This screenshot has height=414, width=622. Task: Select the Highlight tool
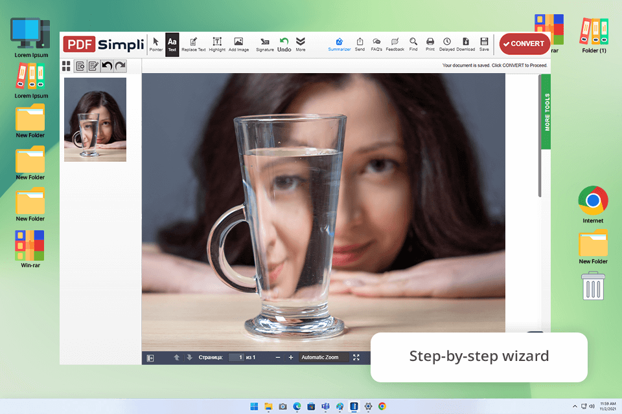click(217, 45)
